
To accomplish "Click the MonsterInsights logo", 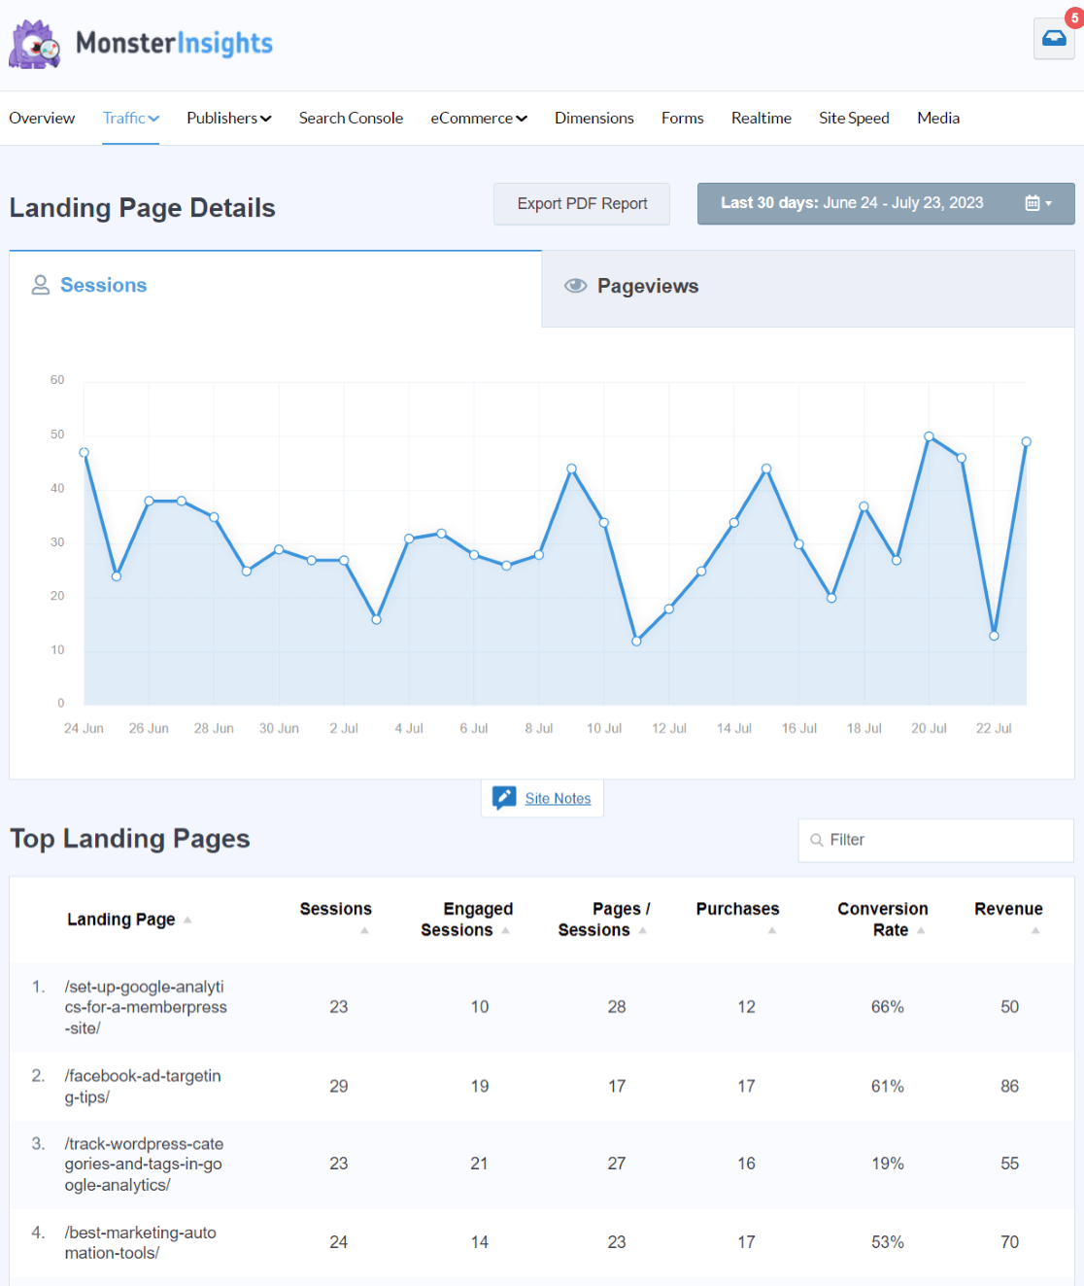I will tap(140, 43).
